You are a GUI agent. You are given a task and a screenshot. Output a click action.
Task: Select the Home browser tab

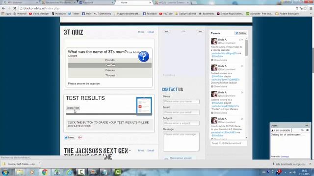coord(133,2)
